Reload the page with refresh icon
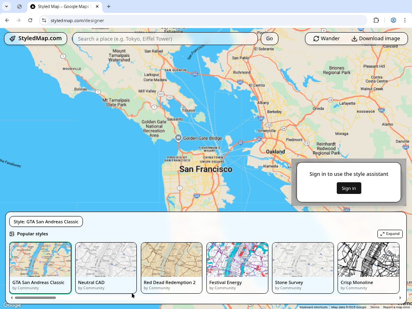This screenshot has width=412, height=309. 30,20
